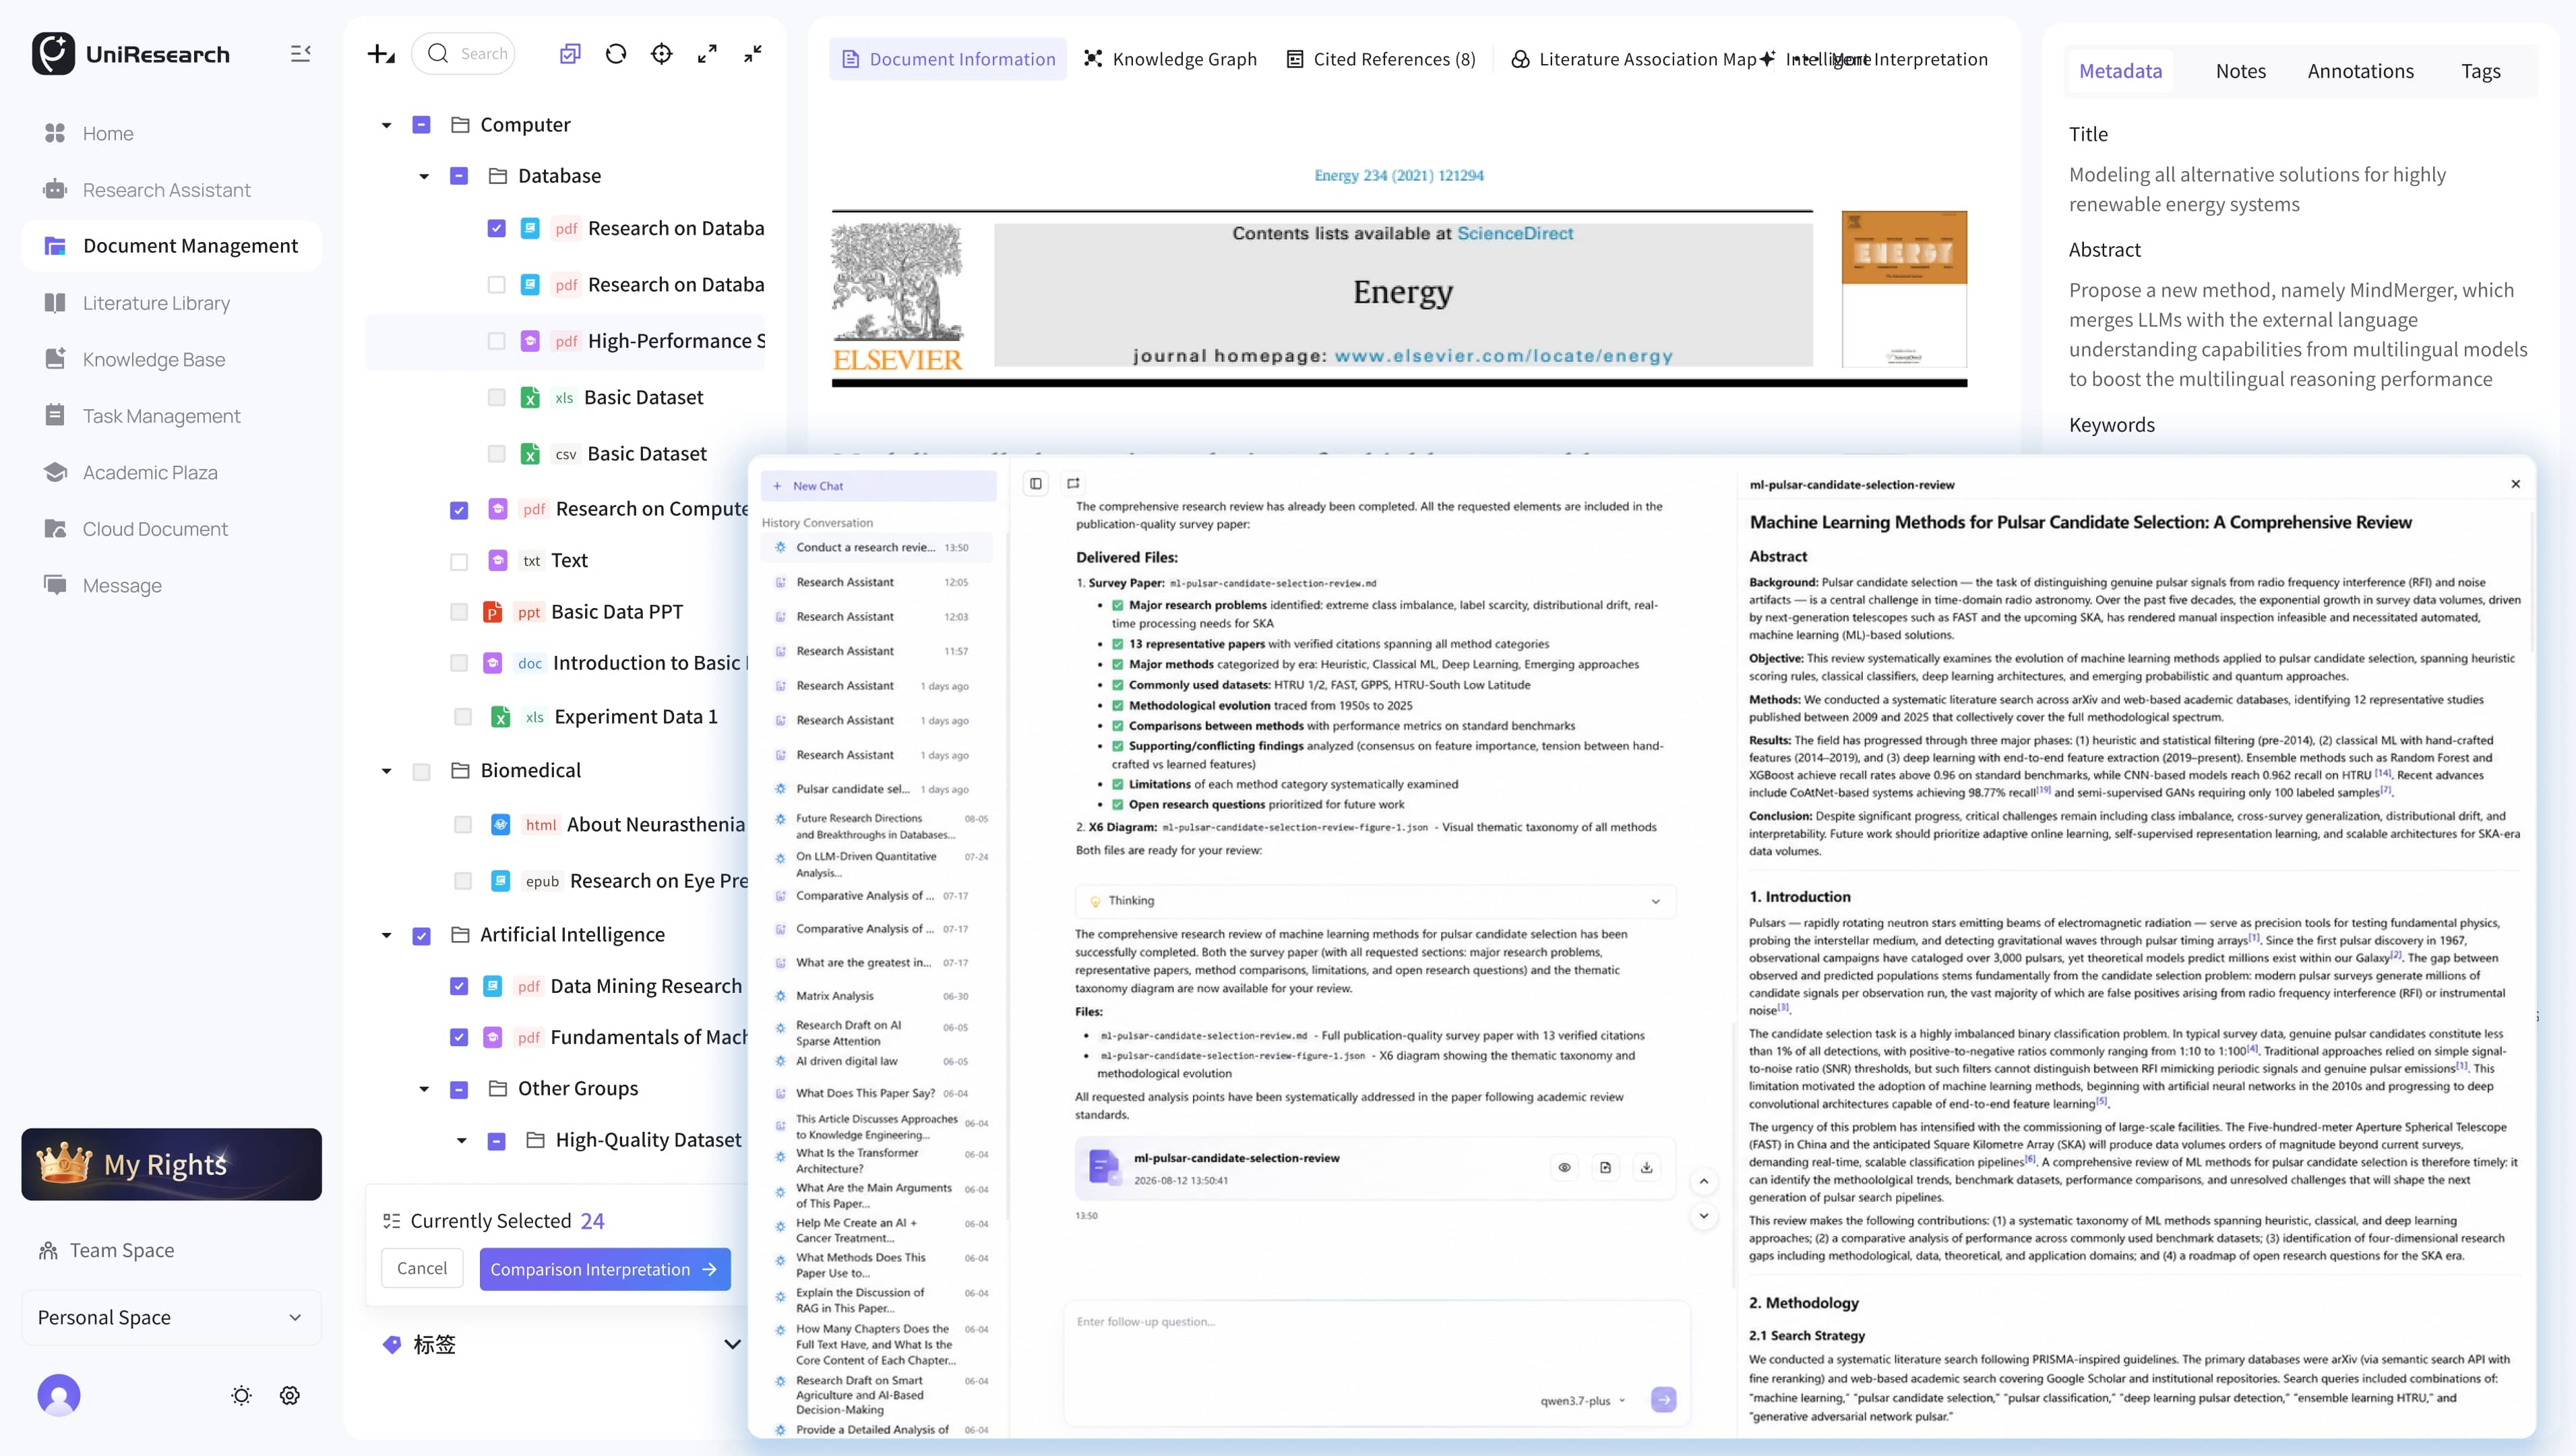Click the Comparison Interpretation button
This screenshot has height=1456, width=2576.
[x=604, y=1269]
